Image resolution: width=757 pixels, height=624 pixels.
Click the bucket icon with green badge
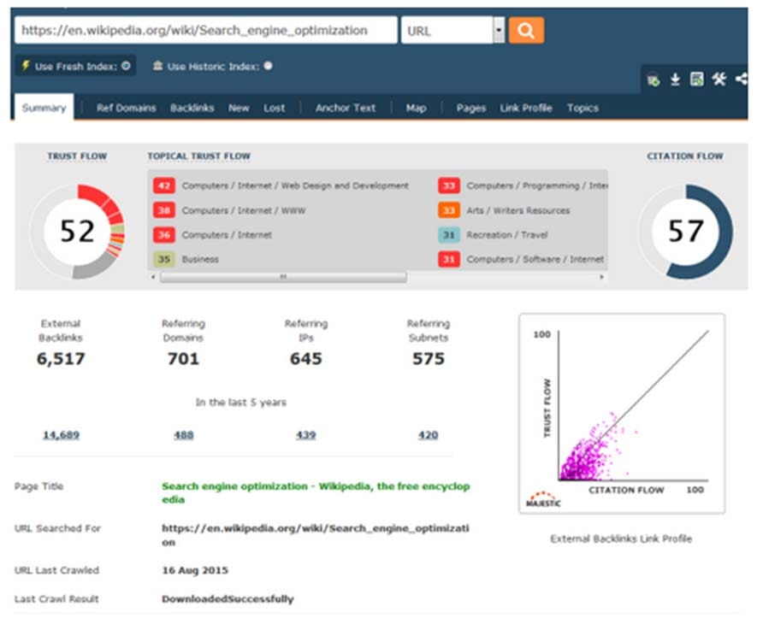654,80
